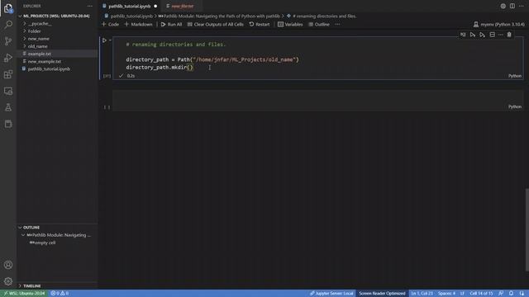Collapse the cell with the chevron beside run
This screenshot has width=529, height=297.
tap(110, 40)
